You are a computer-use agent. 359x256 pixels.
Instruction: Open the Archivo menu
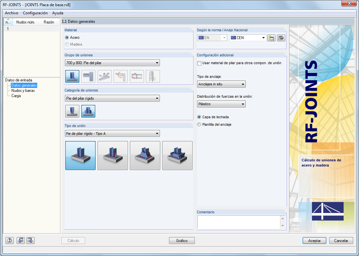tap(11, 13)
